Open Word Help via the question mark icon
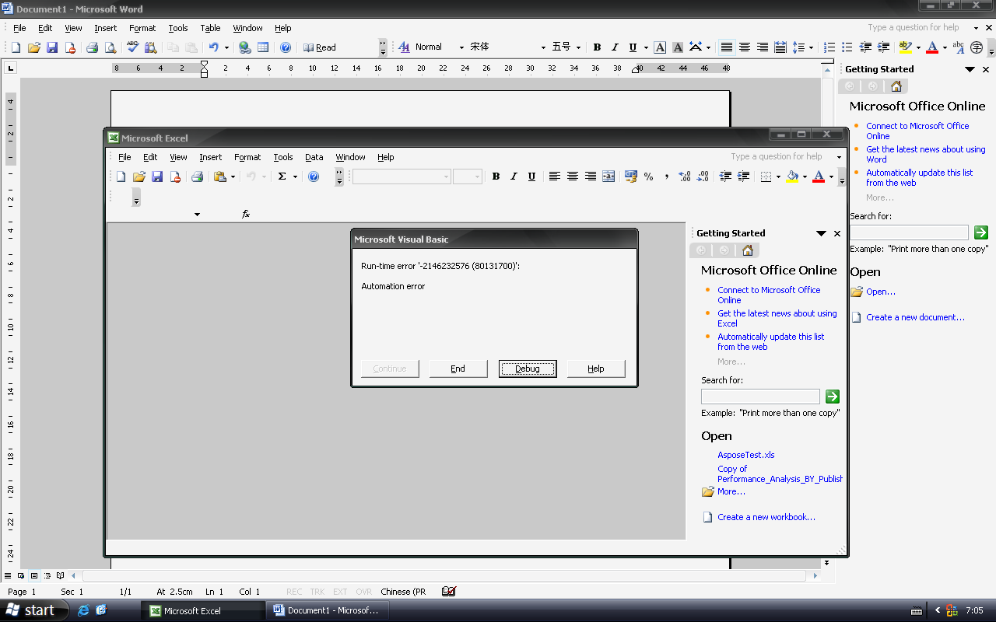 286,47
